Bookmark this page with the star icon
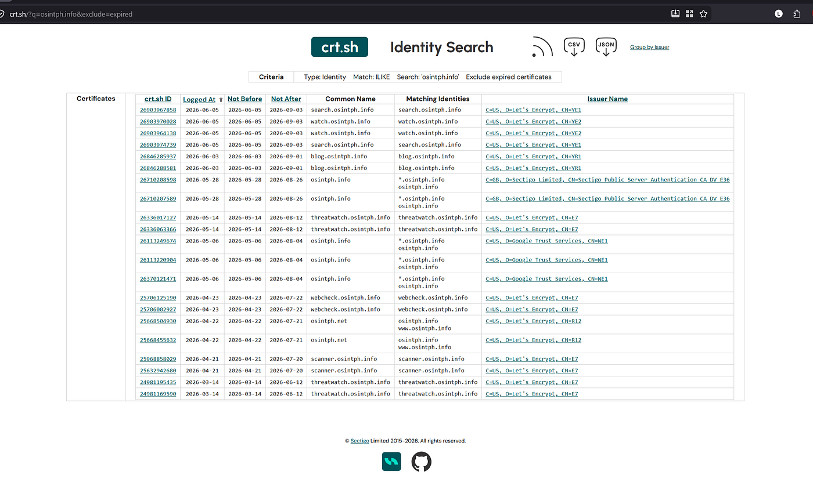813x493 pixels. [704, 14]
